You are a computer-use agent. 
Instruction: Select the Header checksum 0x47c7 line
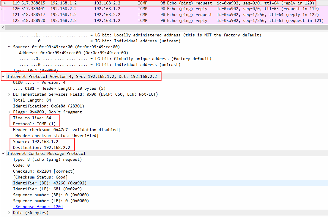click(x=66, y=130)
